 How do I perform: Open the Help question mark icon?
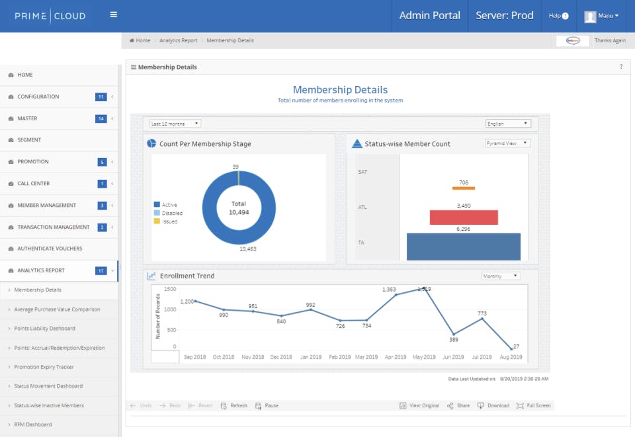pos(565,16)
